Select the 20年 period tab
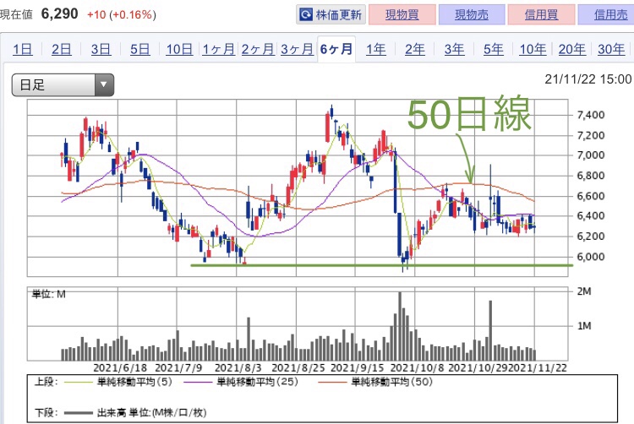The image size is (634, 424). click(x=572, y=50)
